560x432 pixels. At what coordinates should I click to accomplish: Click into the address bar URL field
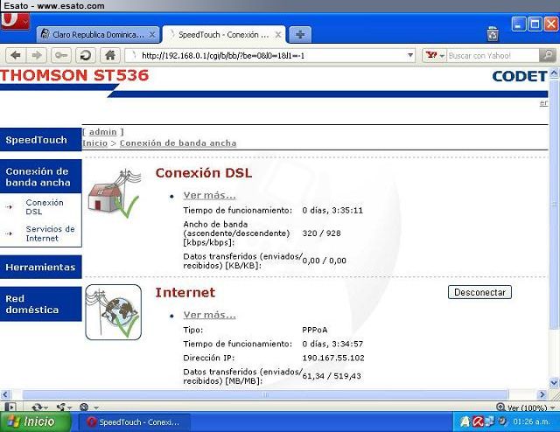(269, 55)
